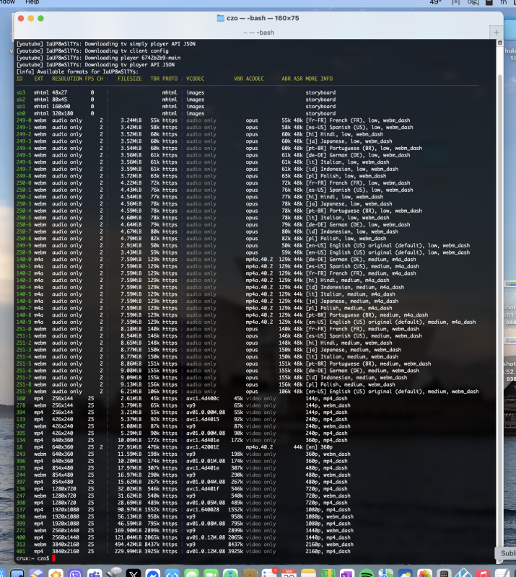Click "[pl] Polish, medium, webm_dash" text

[350, 385]
